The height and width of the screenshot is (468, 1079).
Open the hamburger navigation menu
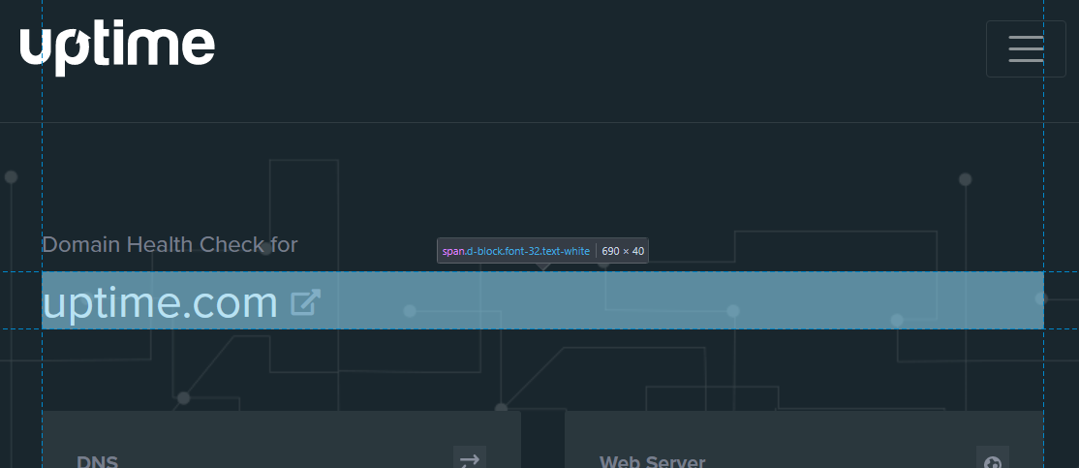(x=1026, y=48)
